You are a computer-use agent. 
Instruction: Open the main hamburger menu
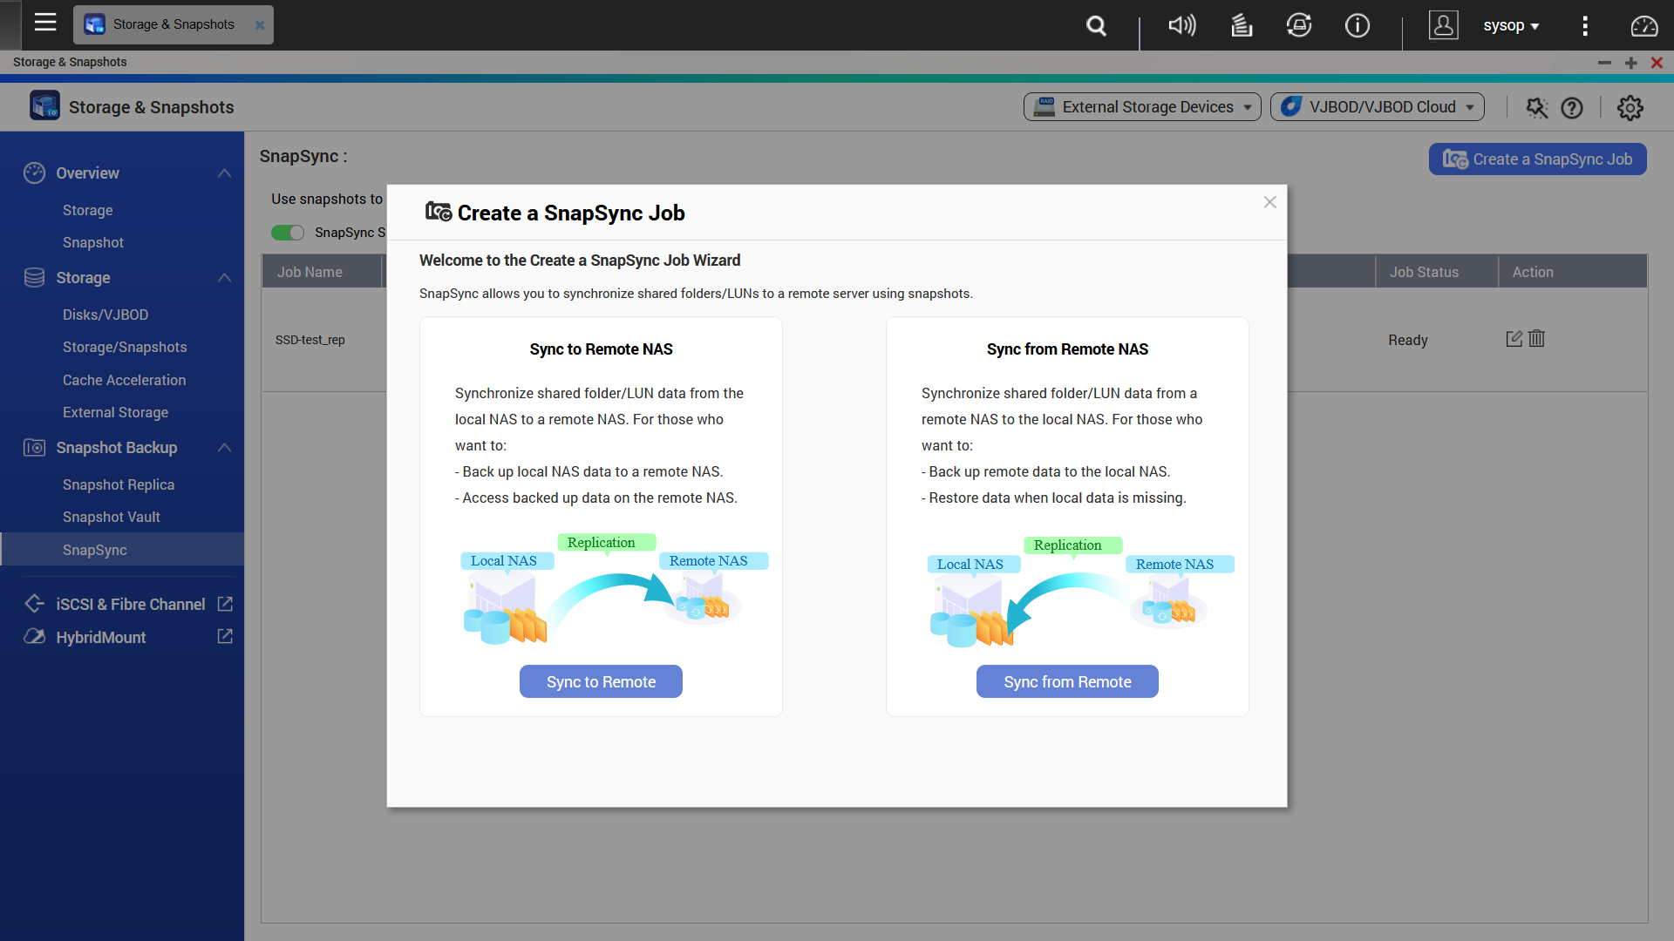click(45, 24)
